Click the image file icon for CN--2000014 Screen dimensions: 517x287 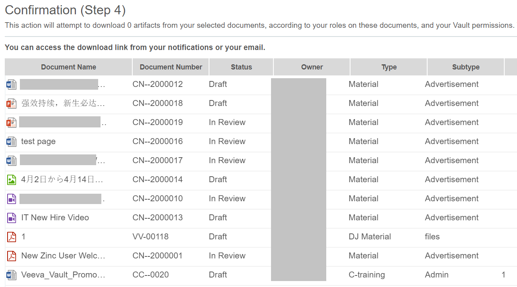12,180
